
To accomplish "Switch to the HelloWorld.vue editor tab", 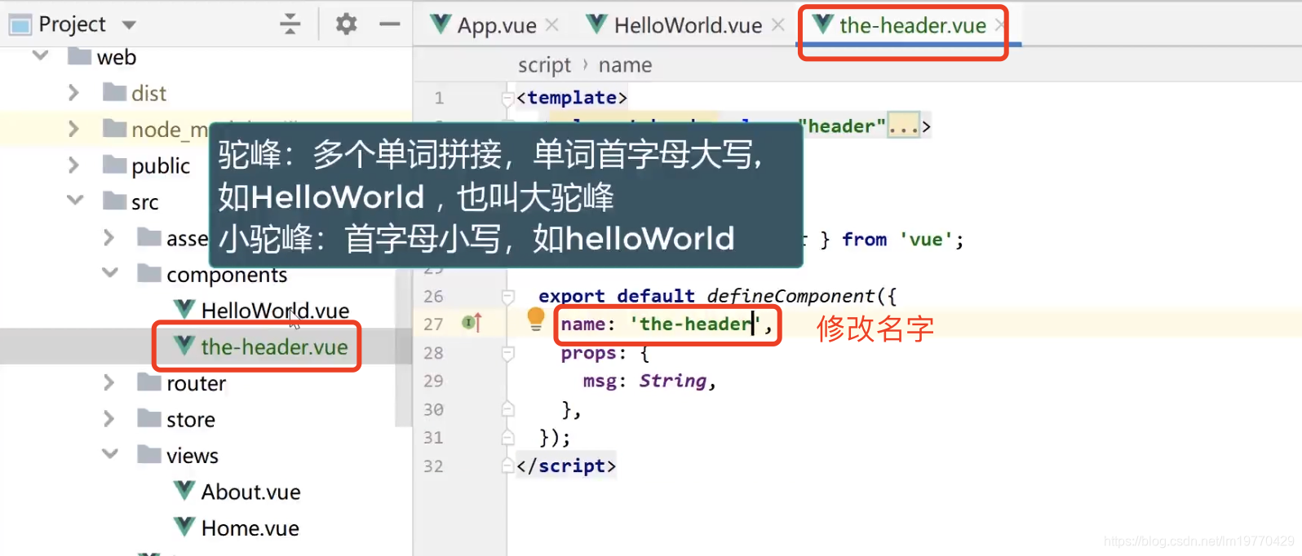I will click(x=687, y=25).
